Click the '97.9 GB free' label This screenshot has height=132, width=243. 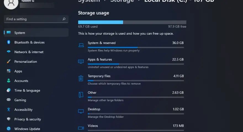(x=177, y=27)
